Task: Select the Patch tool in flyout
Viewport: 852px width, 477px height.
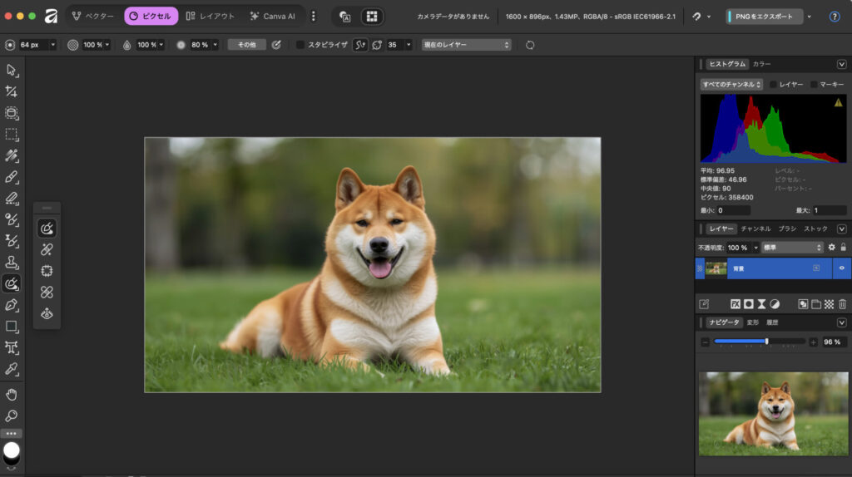Action: (x=47, y=271)
